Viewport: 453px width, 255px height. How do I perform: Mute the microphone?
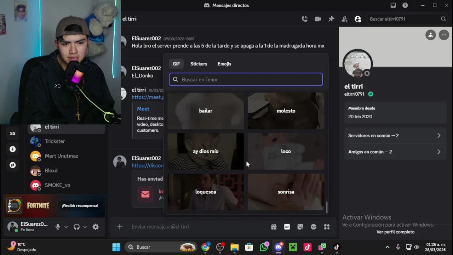pos(58,227)
